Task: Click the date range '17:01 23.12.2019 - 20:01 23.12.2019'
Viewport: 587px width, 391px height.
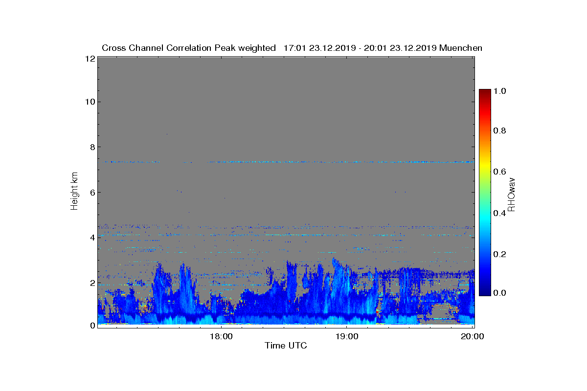Action: (360, 48)
